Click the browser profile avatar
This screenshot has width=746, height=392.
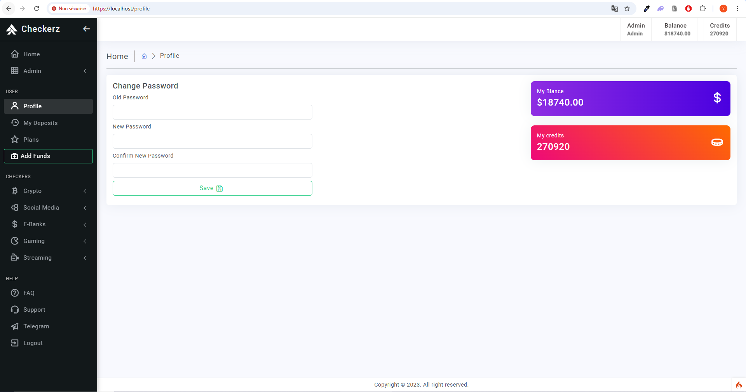click(723, 9)
